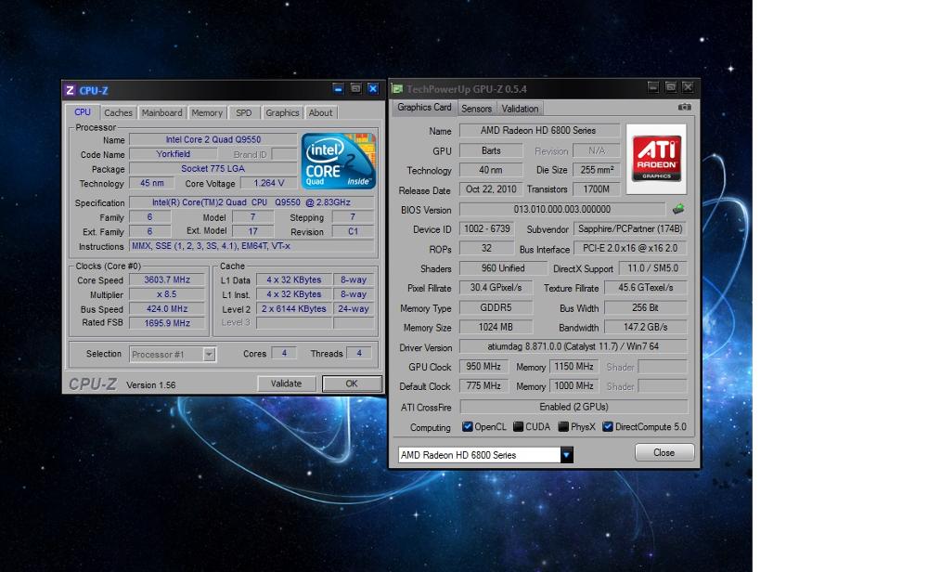Screen dimensions: 928x572
Task: Minimize the CPU-Z window
Action: coord(338,89)
